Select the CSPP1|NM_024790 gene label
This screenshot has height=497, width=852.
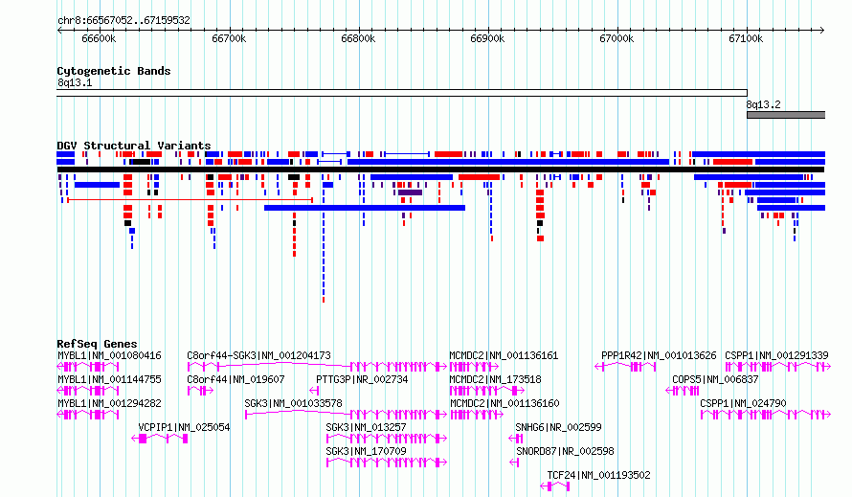coord(743,403)
